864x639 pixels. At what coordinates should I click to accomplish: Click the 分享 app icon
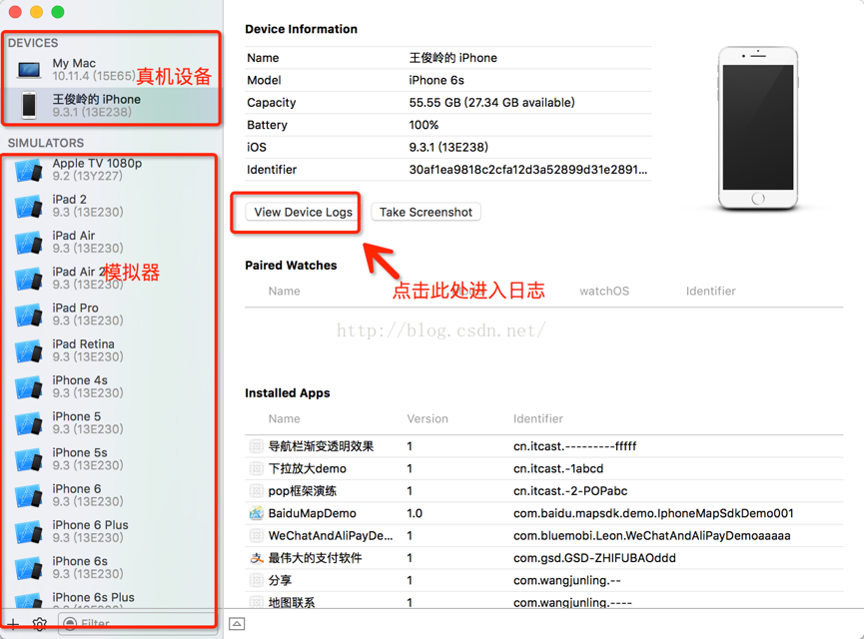257,580
